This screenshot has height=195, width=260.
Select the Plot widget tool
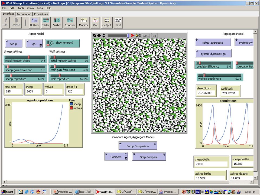(95, 22)
